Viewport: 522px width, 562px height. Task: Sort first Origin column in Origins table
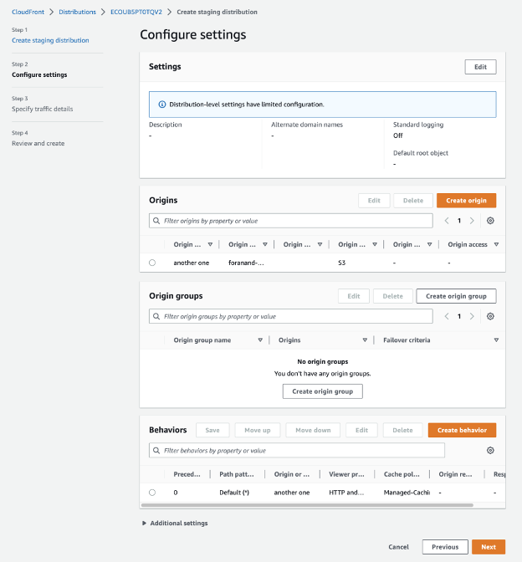[x=210, y=244]
